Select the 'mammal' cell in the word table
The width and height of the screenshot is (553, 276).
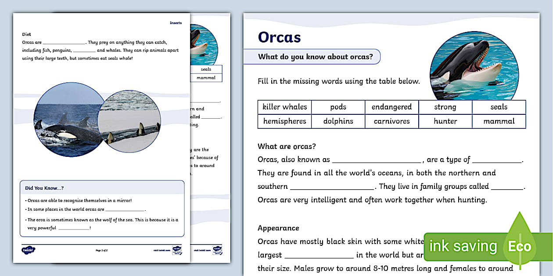(x=499, y=121)
